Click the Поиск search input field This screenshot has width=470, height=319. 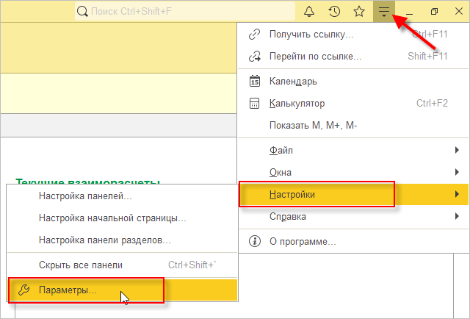click(x=184, y=12)
